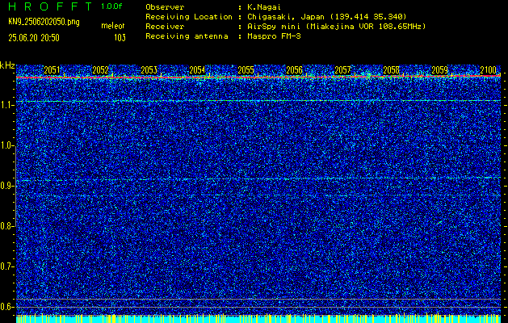Click the 2058 time marker

(x=392, y=70)
